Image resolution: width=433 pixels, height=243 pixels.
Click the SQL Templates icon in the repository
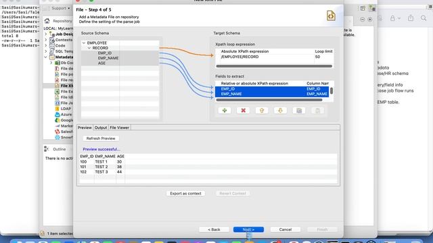[x=52, y=51]
